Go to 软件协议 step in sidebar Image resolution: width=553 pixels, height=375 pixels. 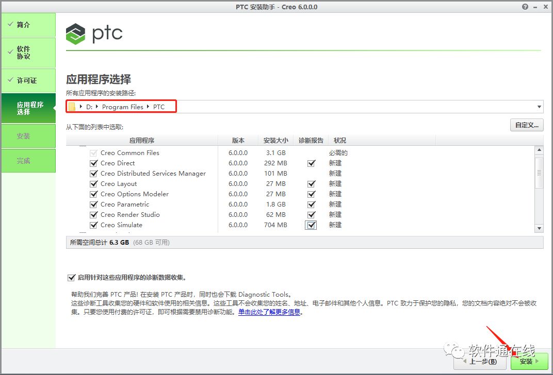point(28,53)
